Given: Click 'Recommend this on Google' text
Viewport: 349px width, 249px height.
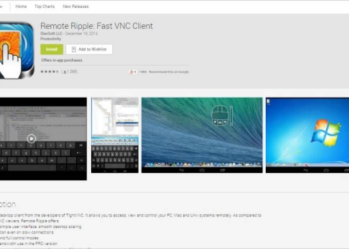Looking at the screenshot, I should [169, 72].
